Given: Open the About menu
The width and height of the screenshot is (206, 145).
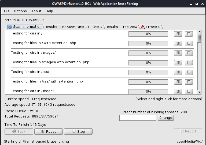Looking at the screenshot, I should point(36,11).
